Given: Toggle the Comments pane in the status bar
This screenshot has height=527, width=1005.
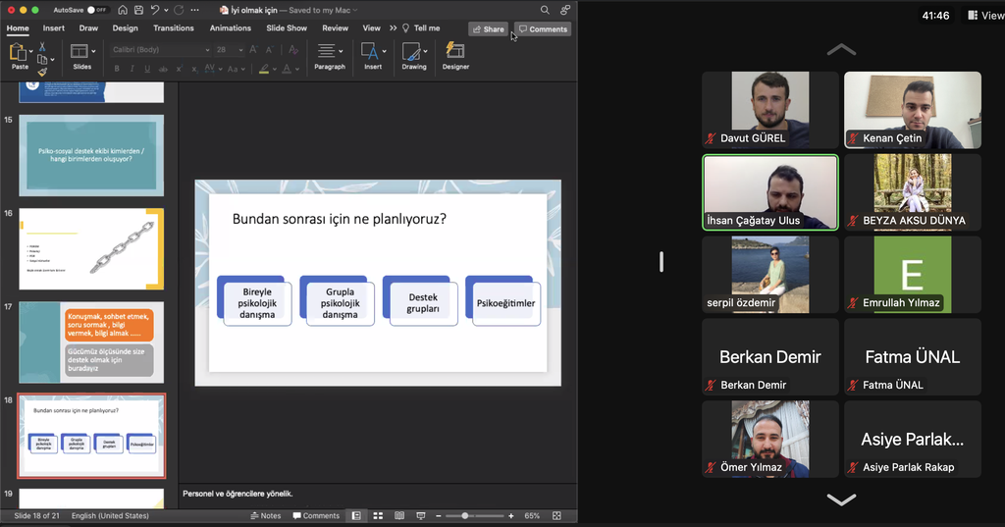Looking at the screenshot, I should click(316, 515).
